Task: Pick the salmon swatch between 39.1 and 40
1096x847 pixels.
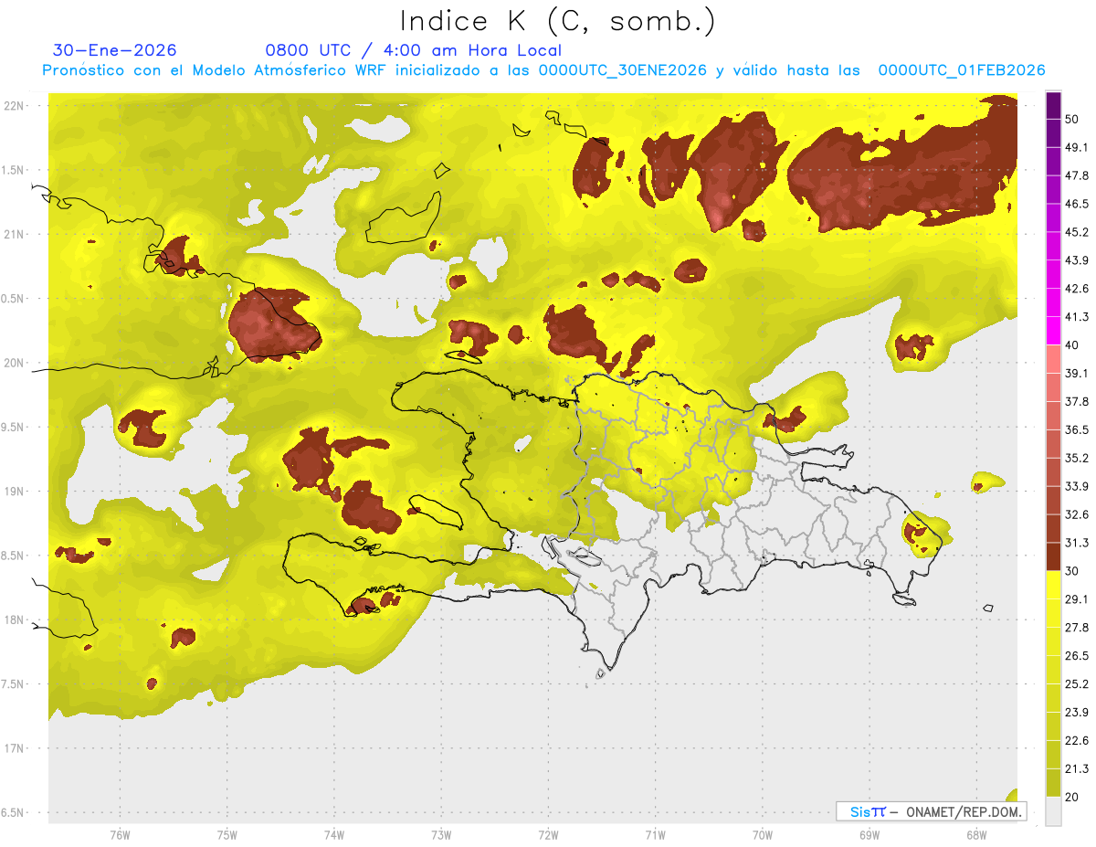Action: click(1053, 360)
